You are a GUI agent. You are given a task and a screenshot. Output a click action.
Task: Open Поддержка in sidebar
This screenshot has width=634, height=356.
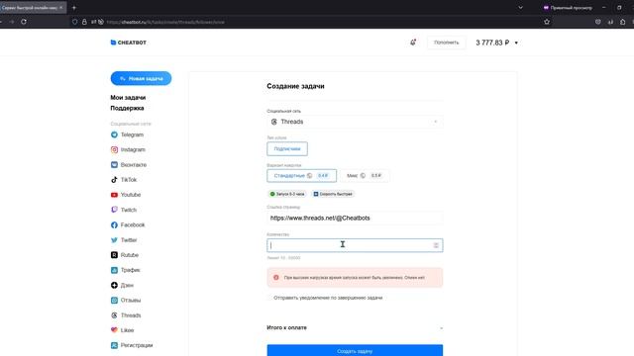(x=127, y=108)
